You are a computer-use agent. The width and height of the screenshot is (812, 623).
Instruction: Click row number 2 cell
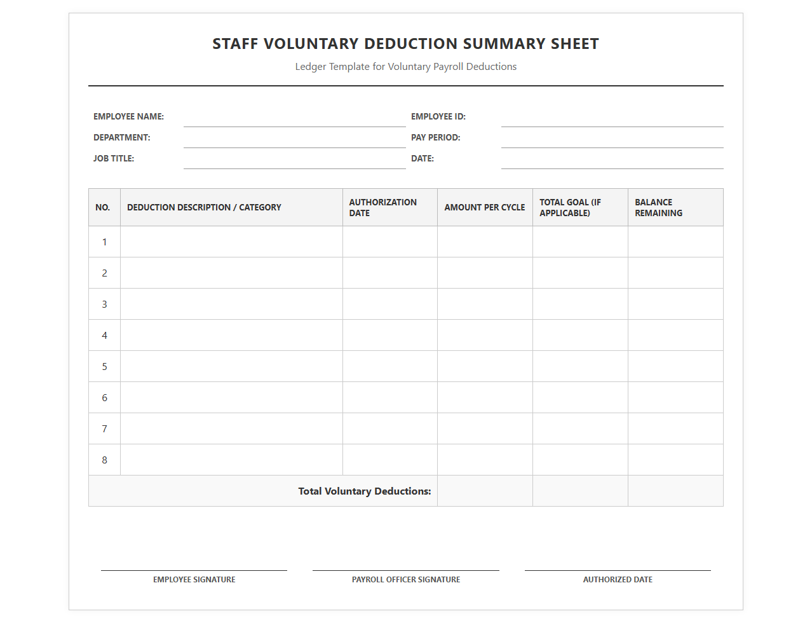click(x=104, y=273)
